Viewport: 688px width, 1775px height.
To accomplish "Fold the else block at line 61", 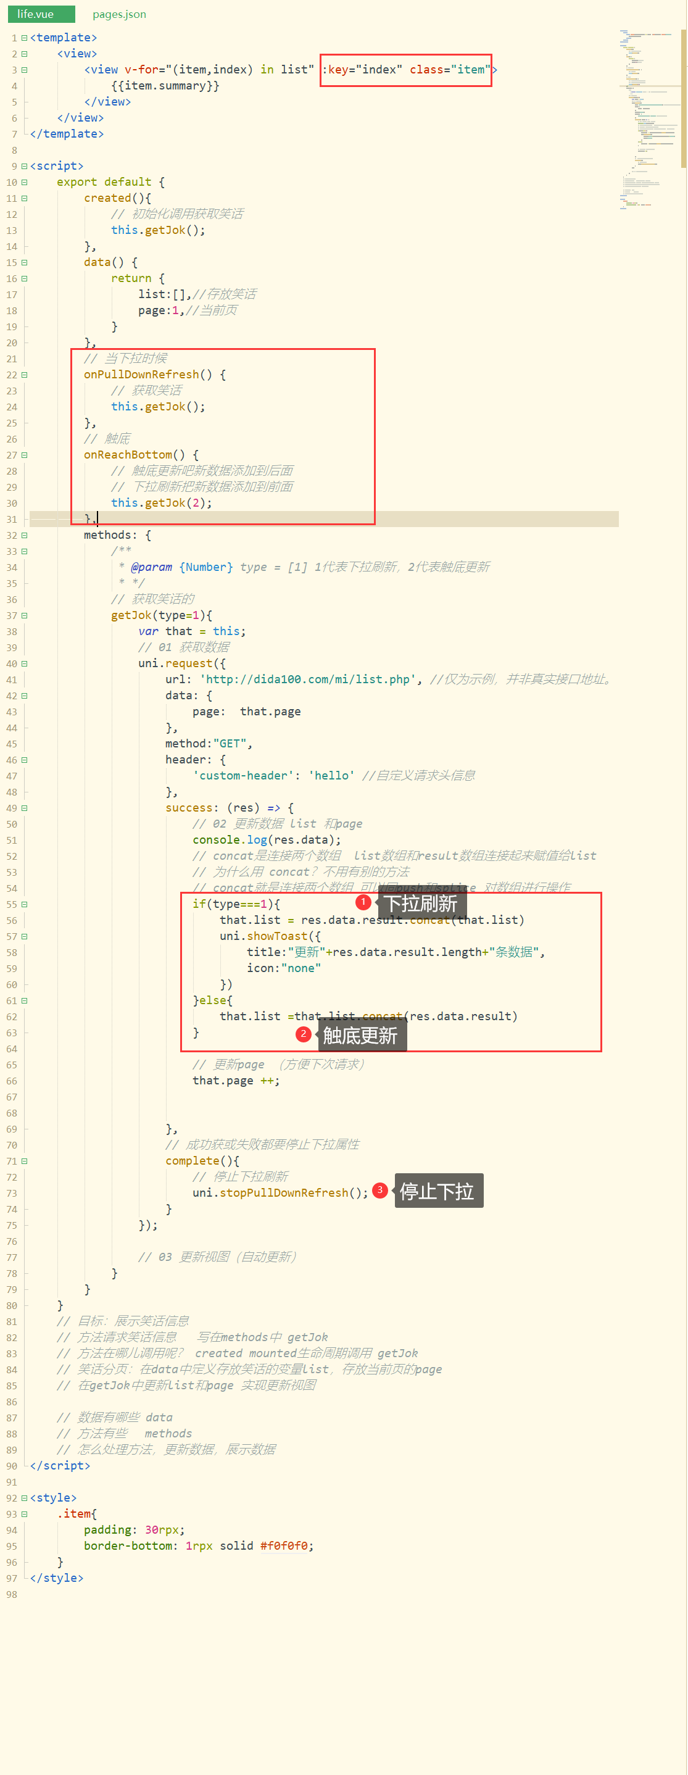I will tap(24, 1000).
